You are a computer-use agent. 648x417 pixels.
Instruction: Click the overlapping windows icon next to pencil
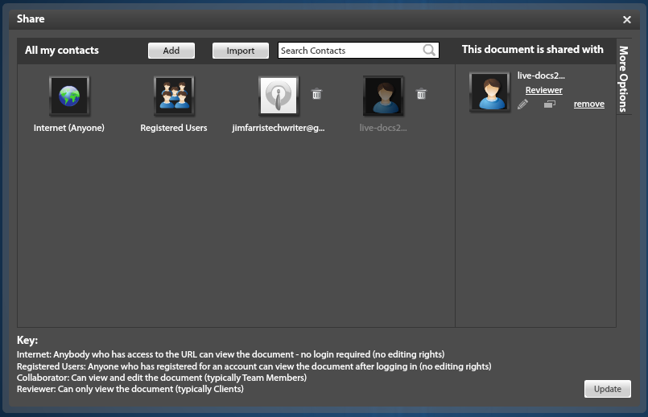pyautogui.click(x=549, y=104)
